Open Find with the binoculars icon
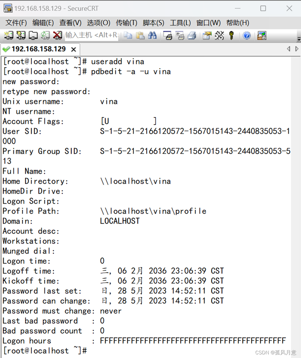 pyautogui.click(x=152, y=35)
